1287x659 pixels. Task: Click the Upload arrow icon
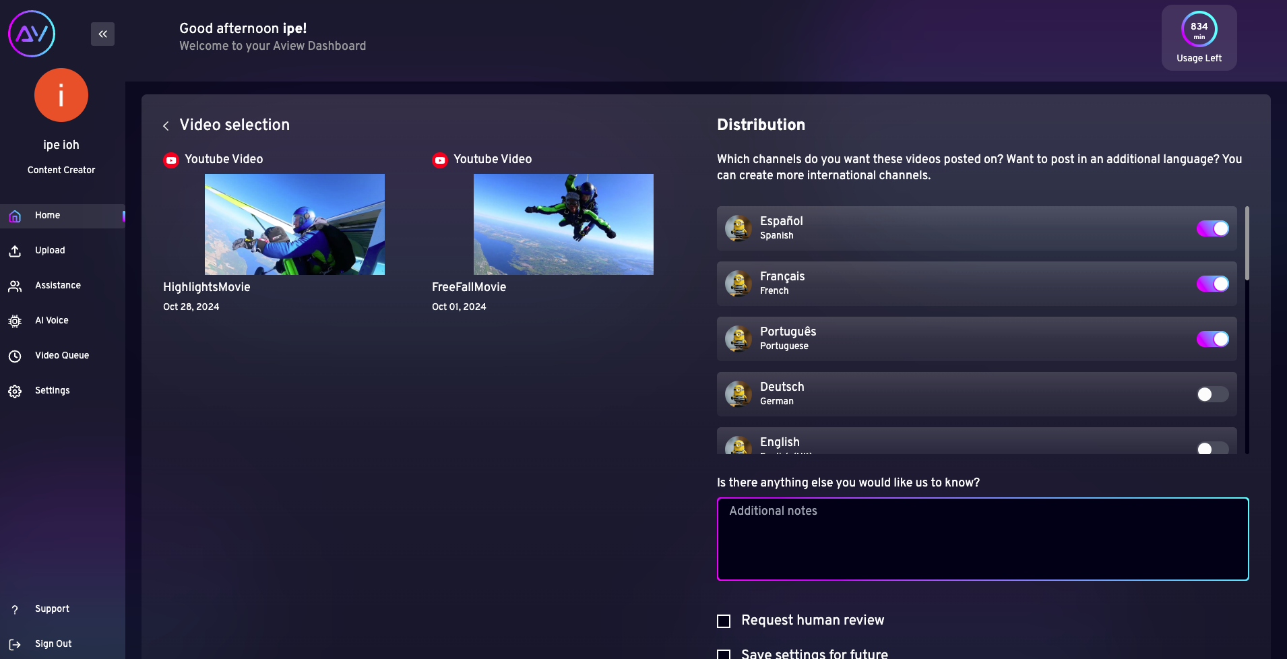[15, 251]
